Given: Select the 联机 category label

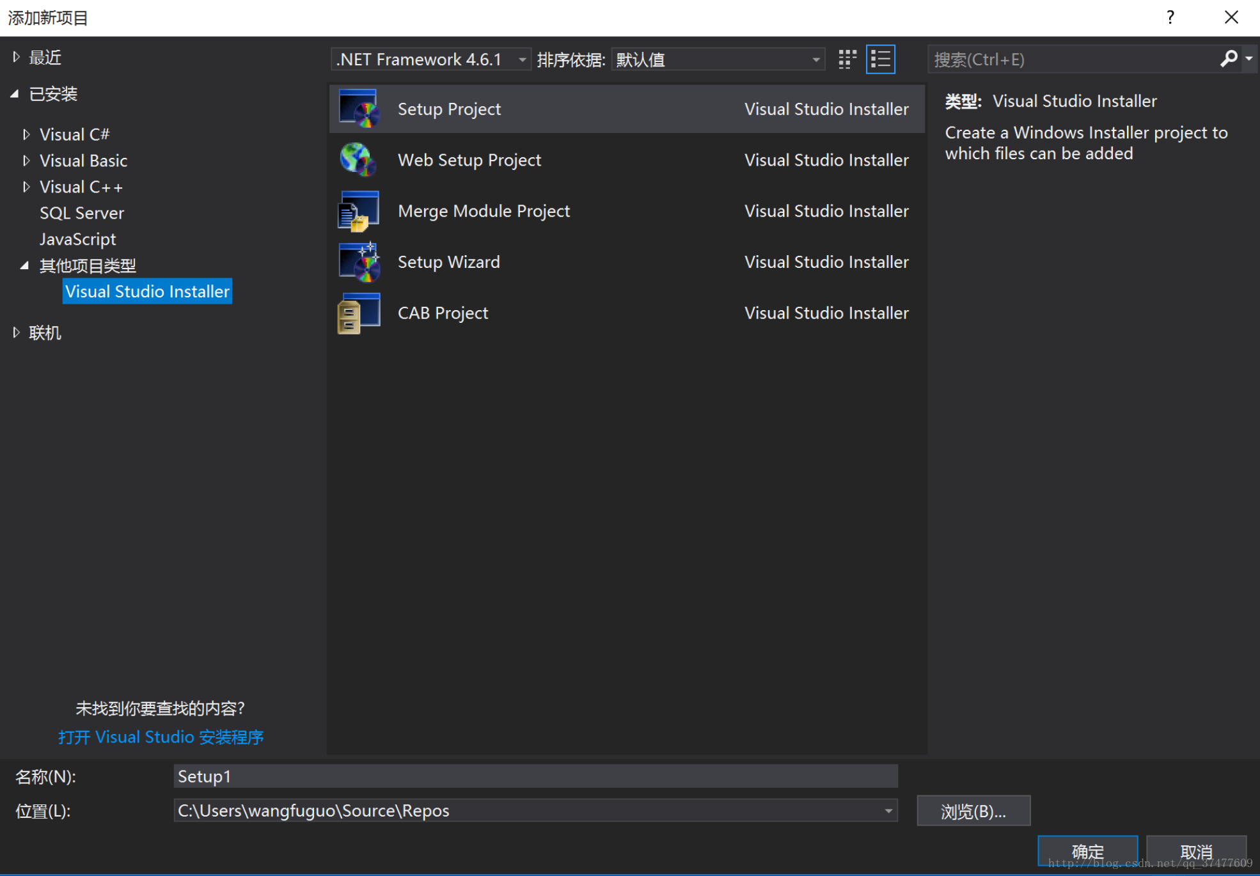Looking at the screenshot, I should [x=45, y=332].
